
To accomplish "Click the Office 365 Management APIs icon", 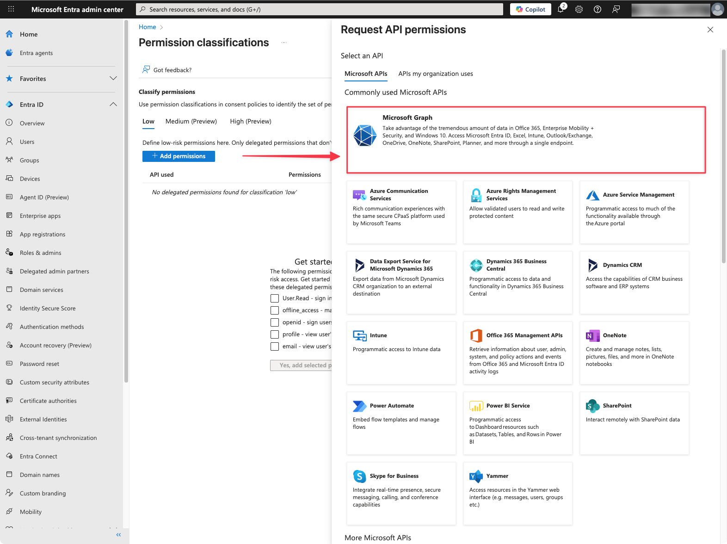I will pyautogui.click(x=476, y=335).
